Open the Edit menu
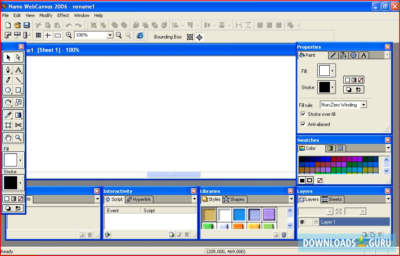Viewport: 400px width, 256px height. 17,15
